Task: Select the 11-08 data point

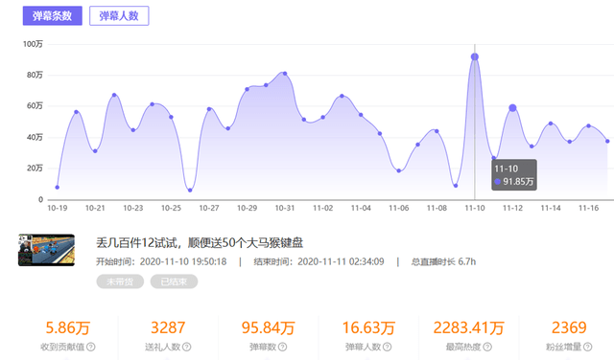Action: tap(437, 131)
